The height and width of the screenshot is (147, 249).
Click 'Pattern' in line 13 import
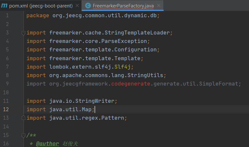pyautogui.click(x=113, y=118)
